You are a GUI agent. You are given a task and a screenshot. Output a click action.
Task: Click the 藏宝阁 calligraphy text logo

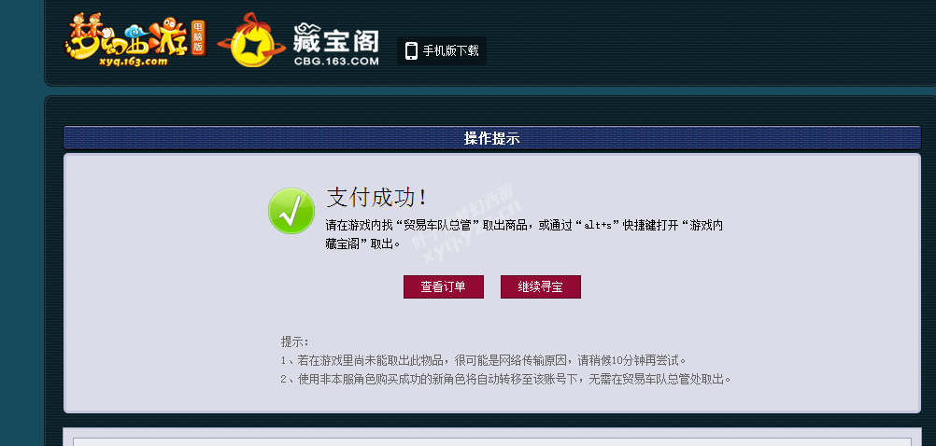click(336, 38)
